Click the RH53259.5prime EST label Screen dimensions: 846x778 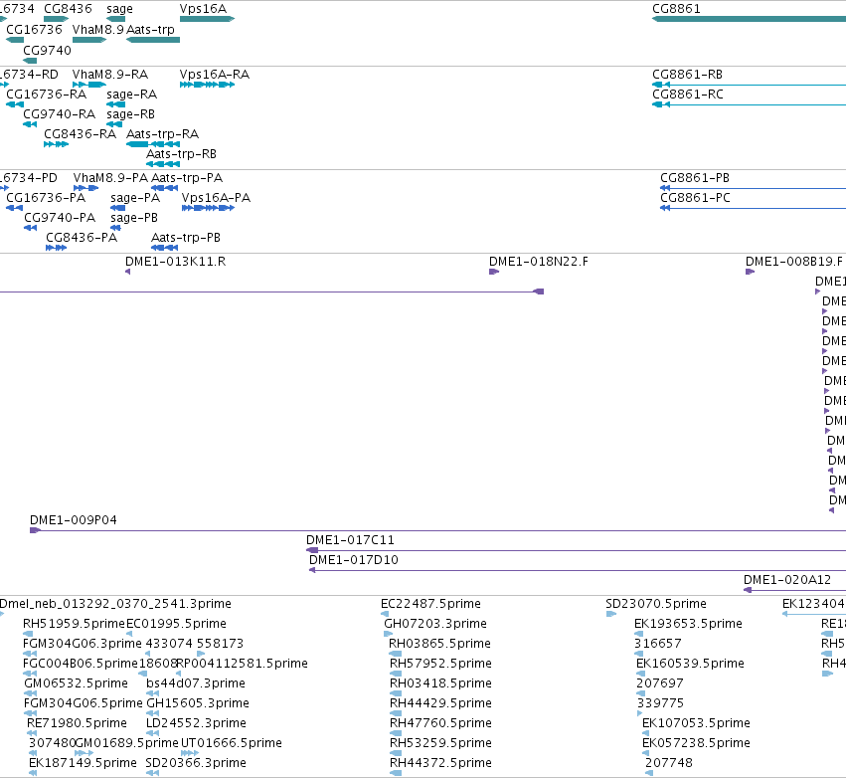coord(440,743)
